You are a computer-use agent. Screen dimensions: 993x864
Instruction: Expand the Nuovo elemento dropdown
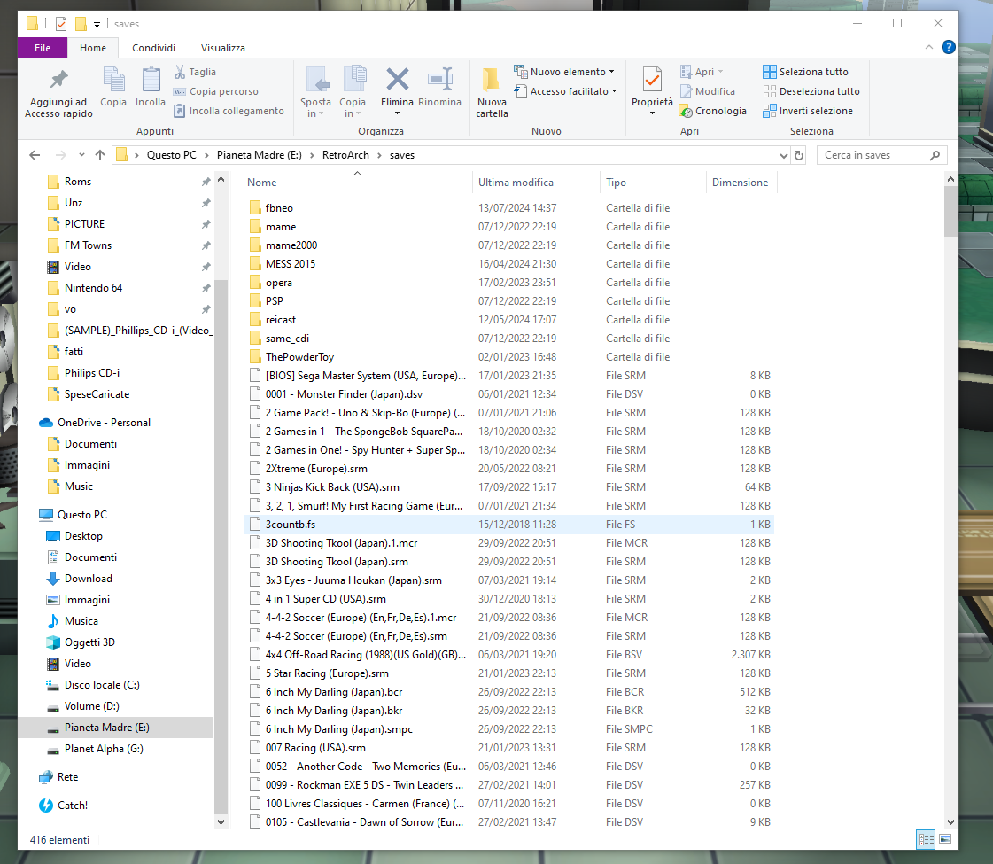[612, 72]
